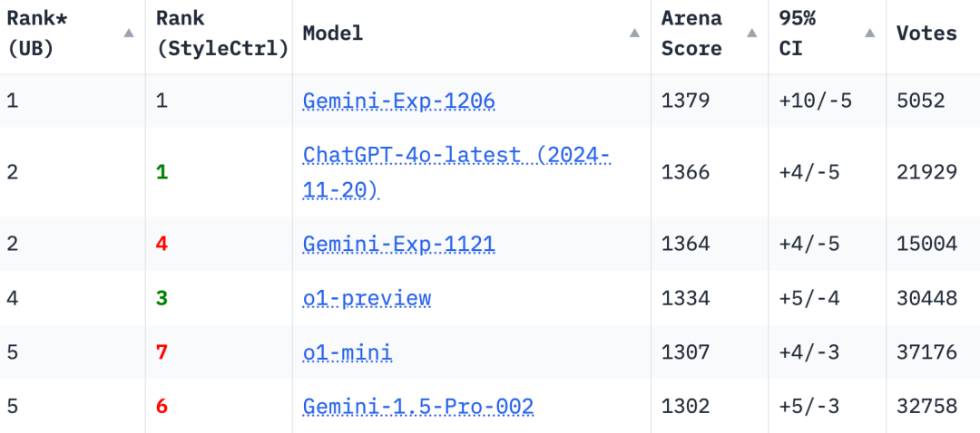
Task: Select the votes count 15004
Action: [926, 244]
